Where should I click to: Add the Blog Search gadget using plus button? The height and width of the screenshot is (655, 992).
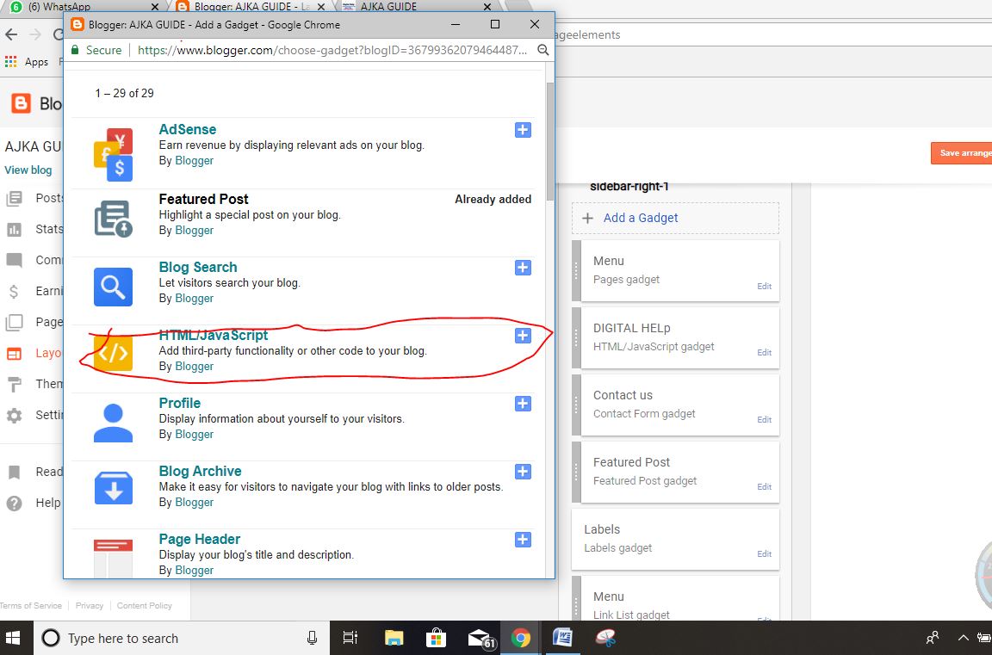coord(523,268)
